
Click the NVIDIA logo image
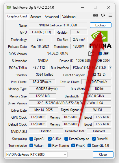tap(100, 39)
